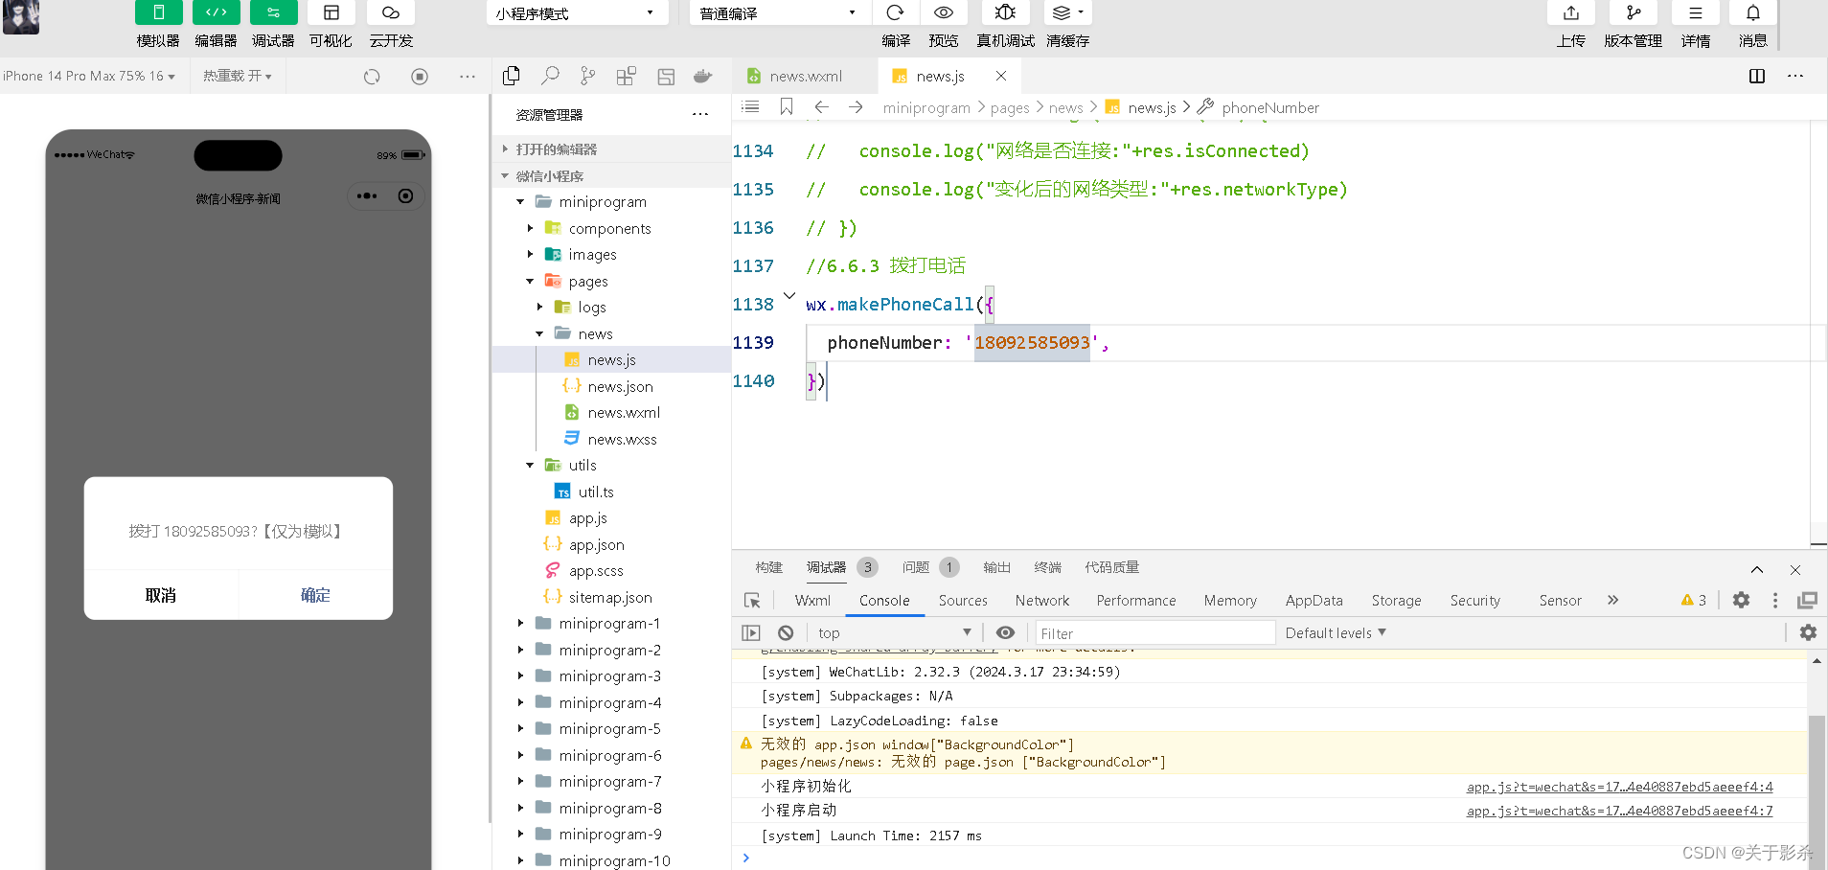Open the details menu icon
The image size is (1828, 870).
[x=1696, y=12]
